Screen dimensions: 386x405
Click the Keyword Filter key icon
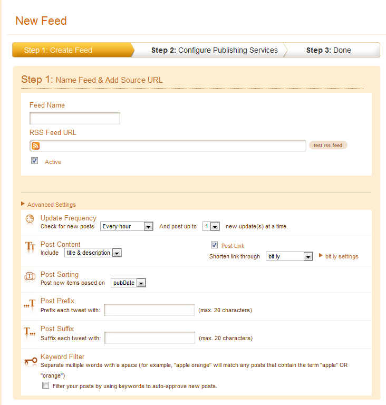click(31, 361)
